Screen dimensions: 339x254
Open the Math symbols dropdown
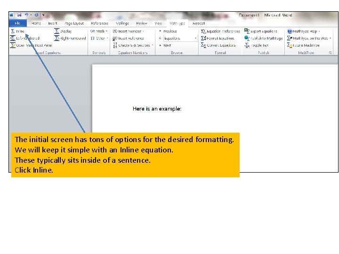click(99, 31)
